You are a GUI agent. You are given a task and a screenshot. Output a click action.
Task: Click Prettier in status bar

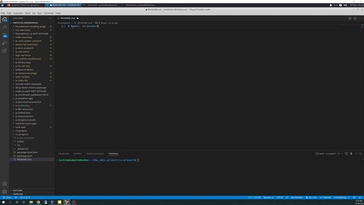[x=325, y=198]
